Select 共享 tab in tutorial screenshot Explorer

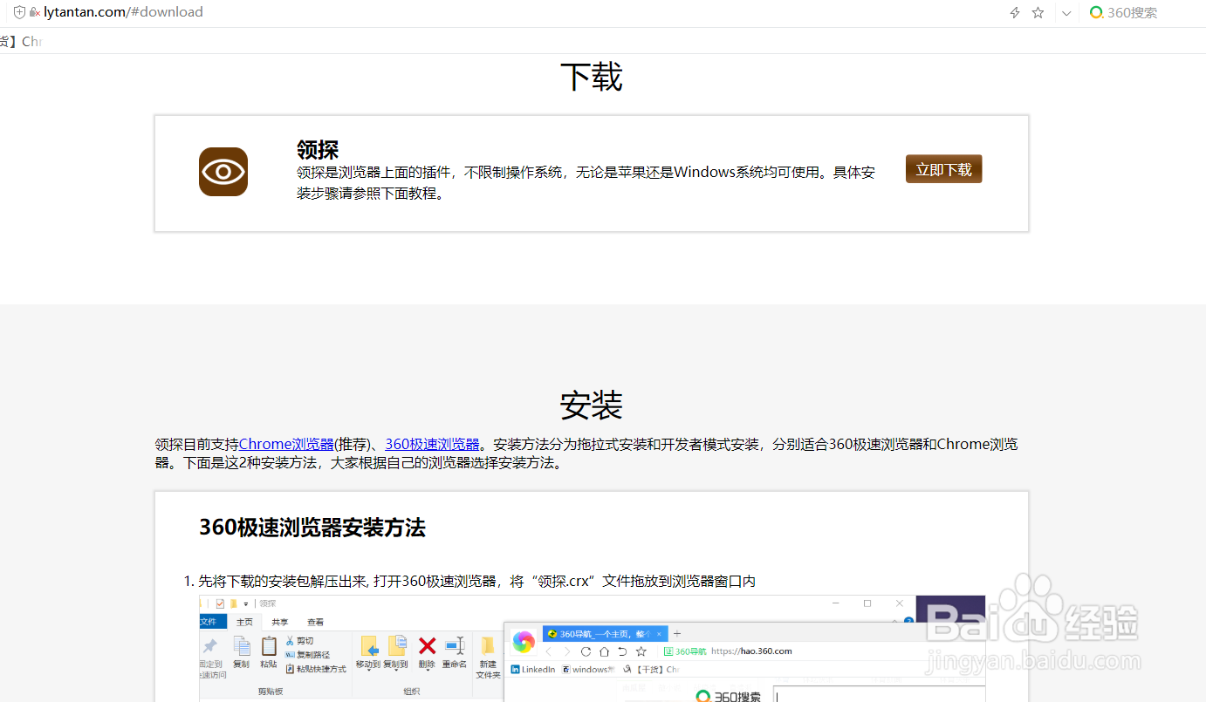click(279, 622)
